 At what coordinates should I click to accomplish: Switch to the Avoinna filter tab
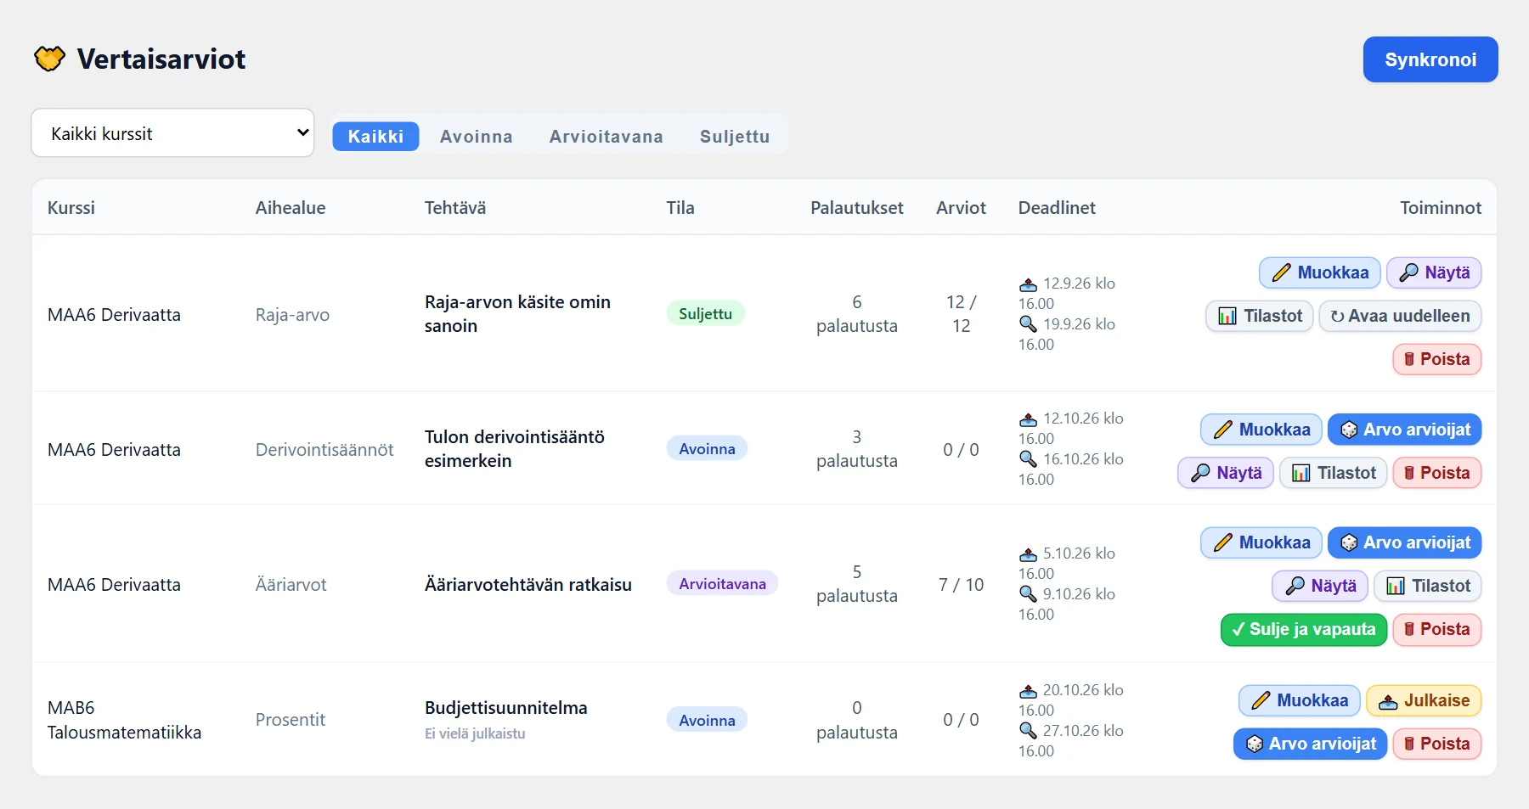[476, 137]
